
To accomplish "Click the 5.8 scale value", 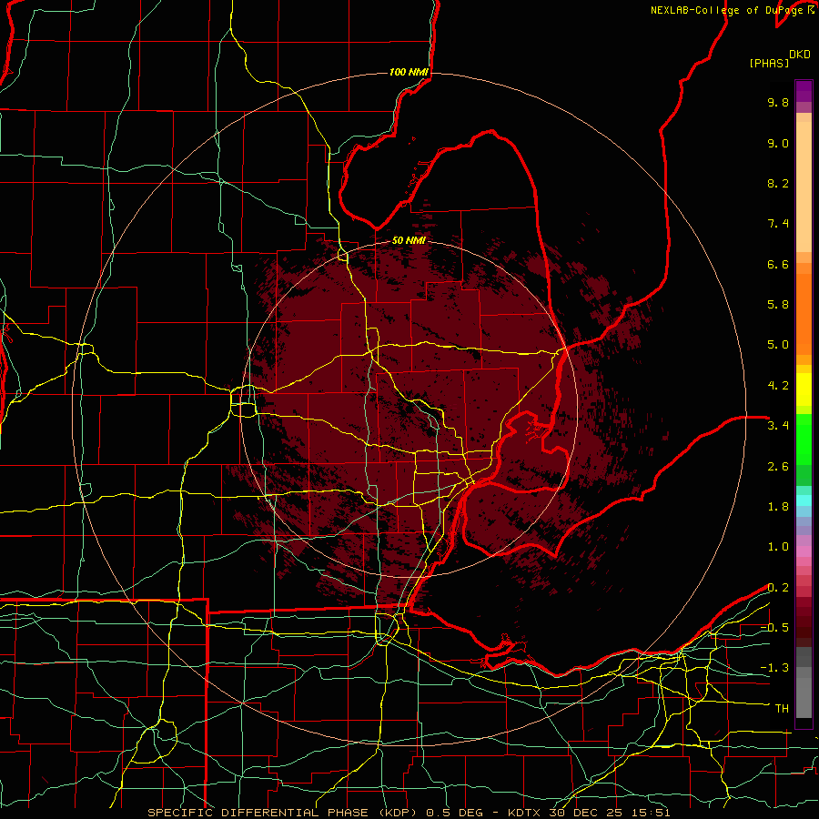I will click(778, 305).
